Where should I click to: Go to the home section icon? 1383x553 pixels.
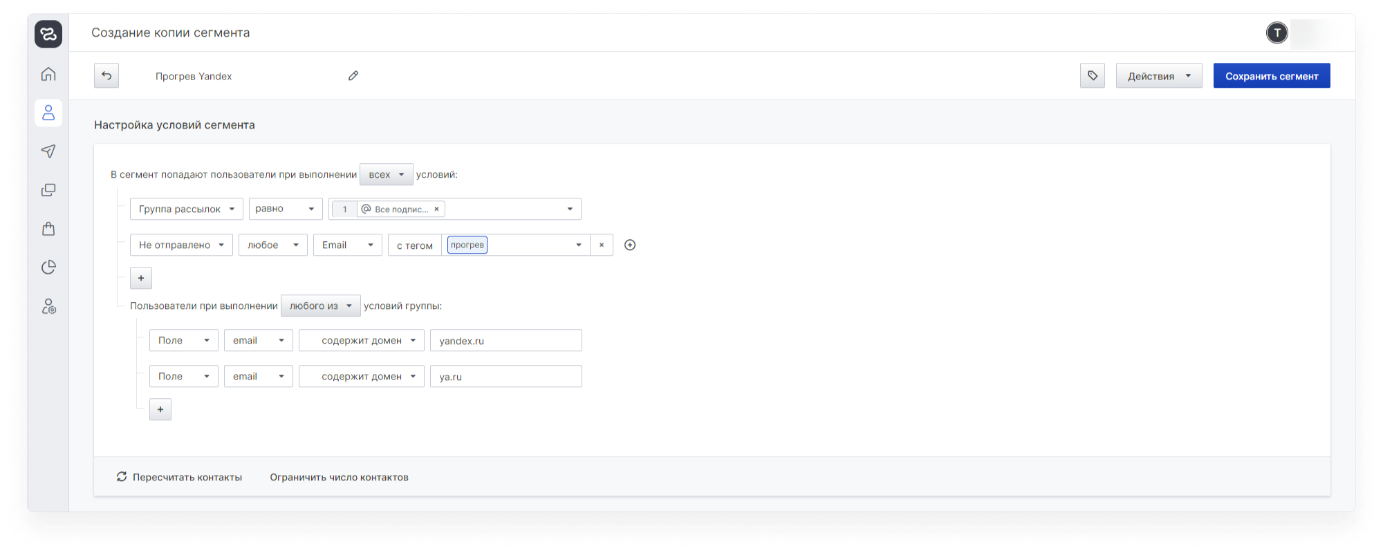pos(48,74)
